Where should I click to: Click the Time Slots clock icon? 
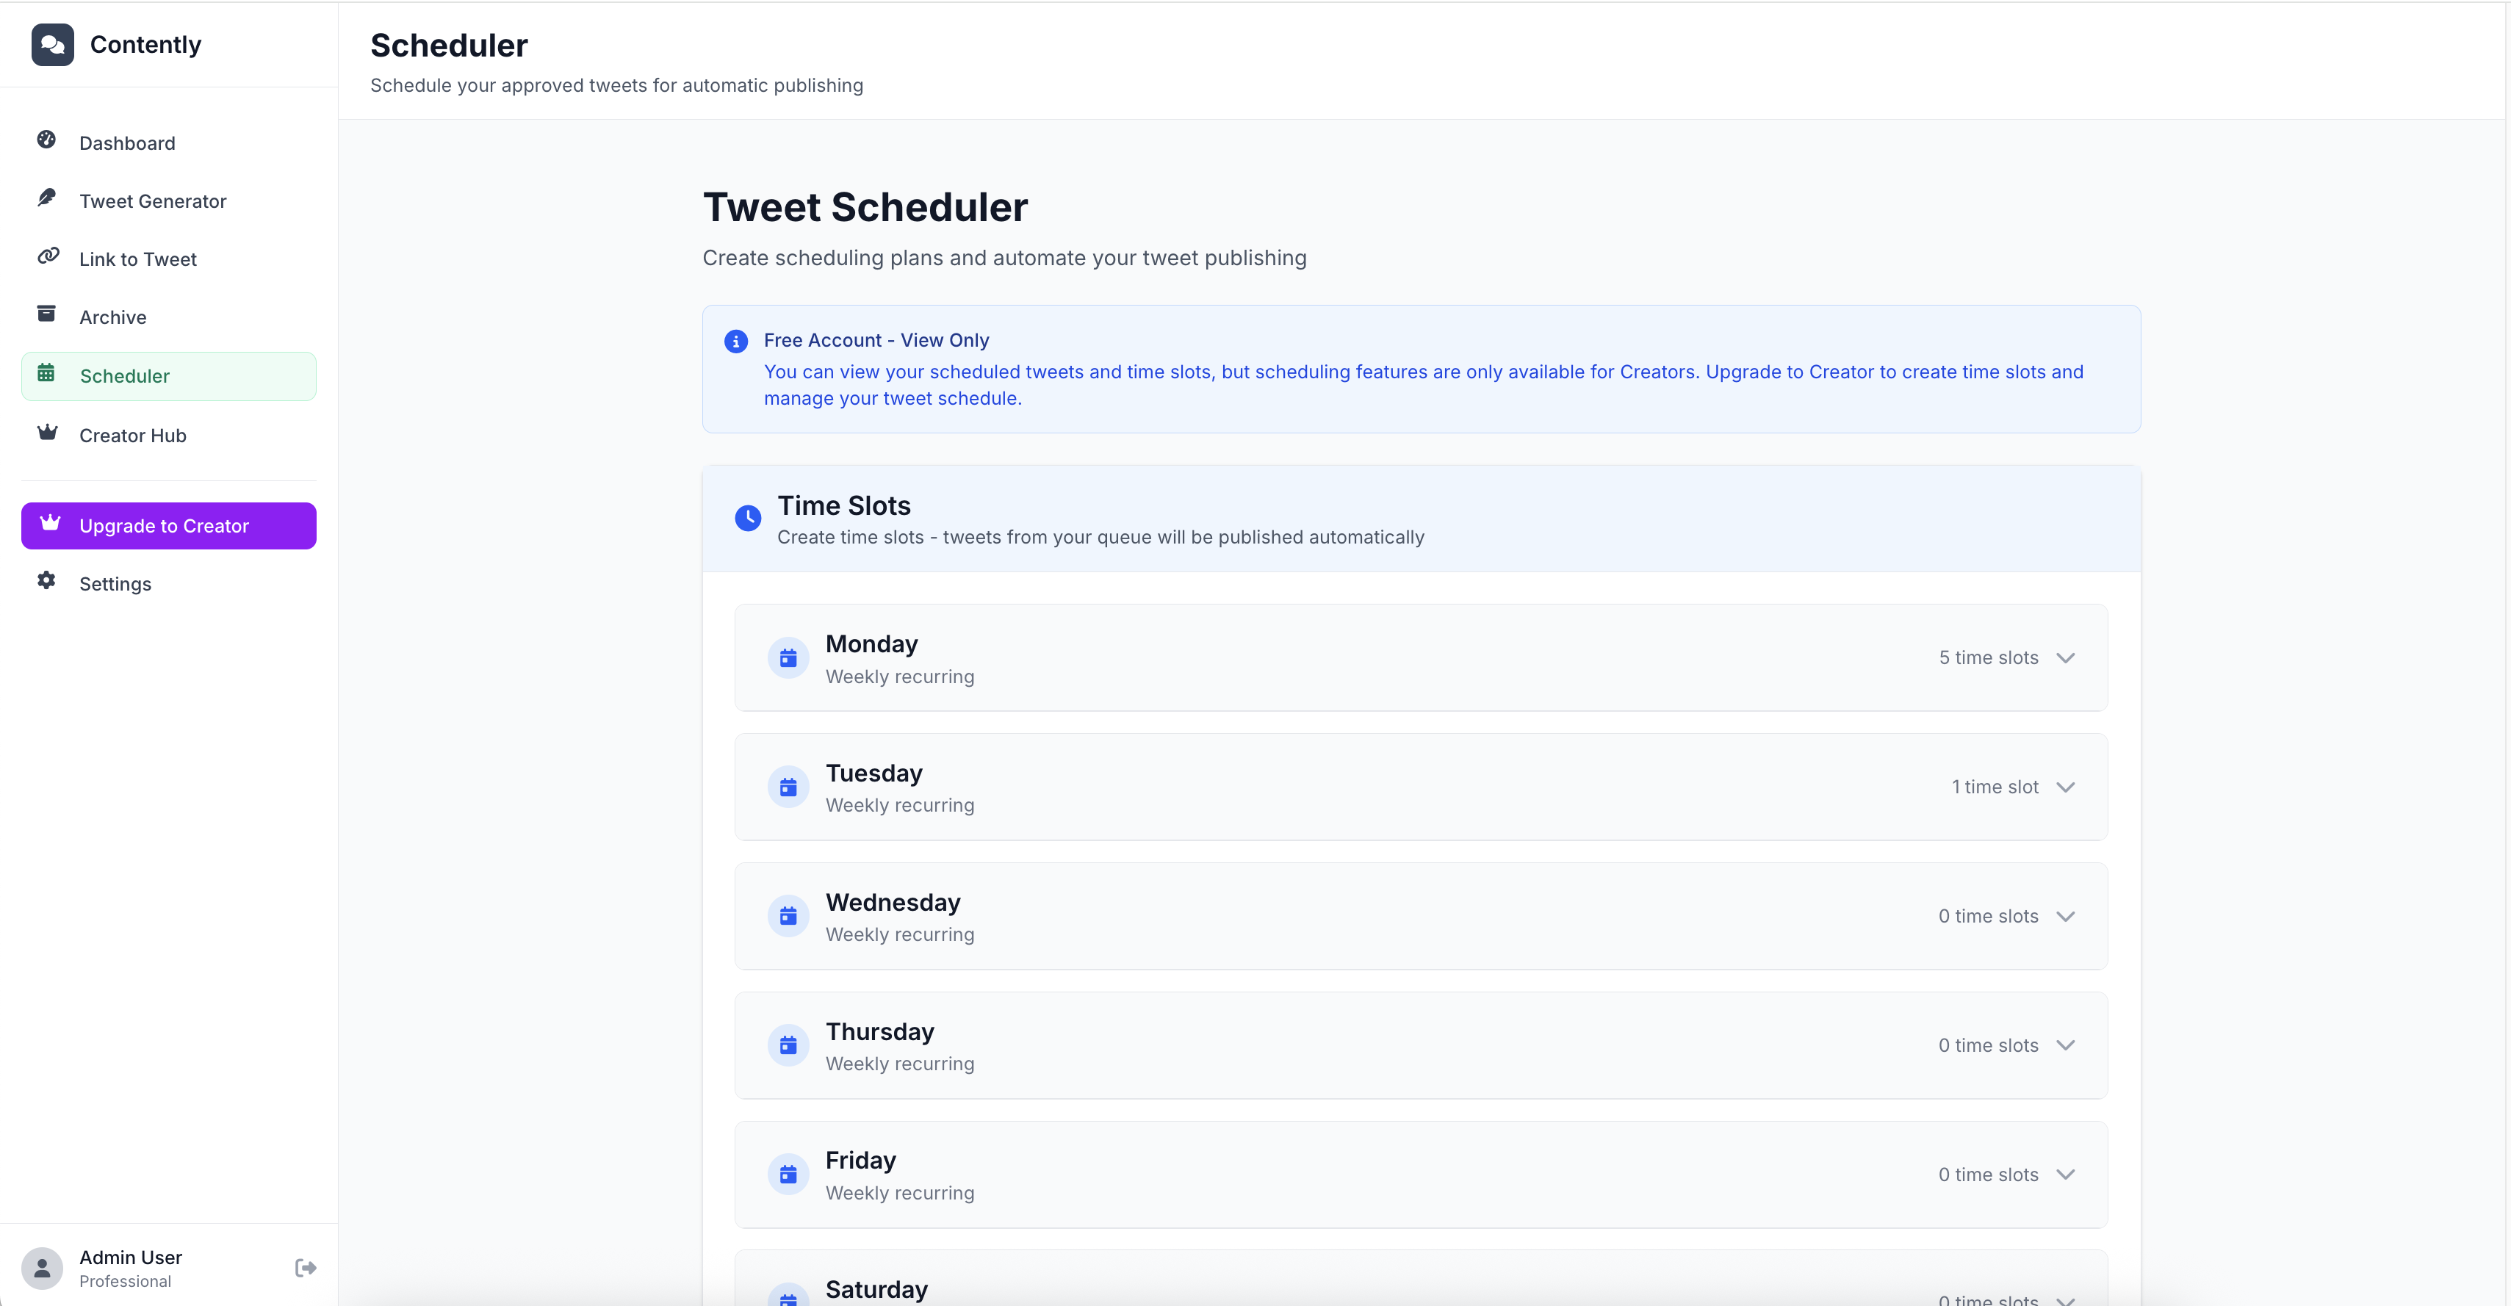[748, 519]
